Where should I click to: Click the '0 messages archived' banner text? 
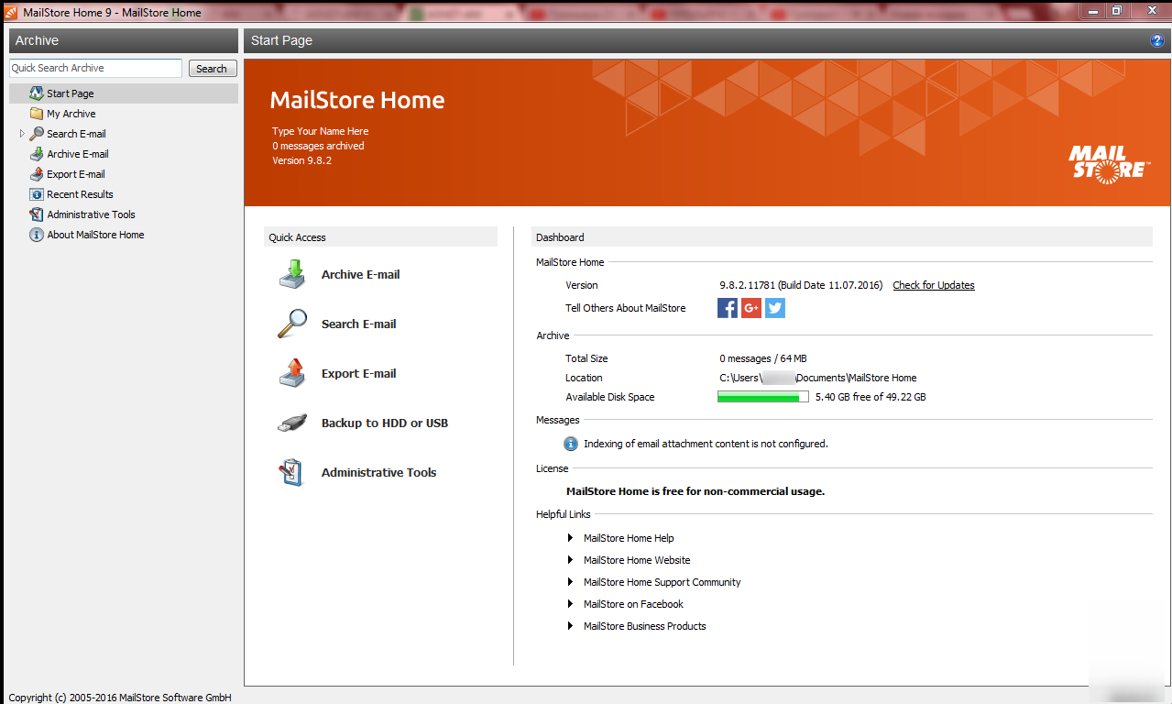click(x=318, y=146)
